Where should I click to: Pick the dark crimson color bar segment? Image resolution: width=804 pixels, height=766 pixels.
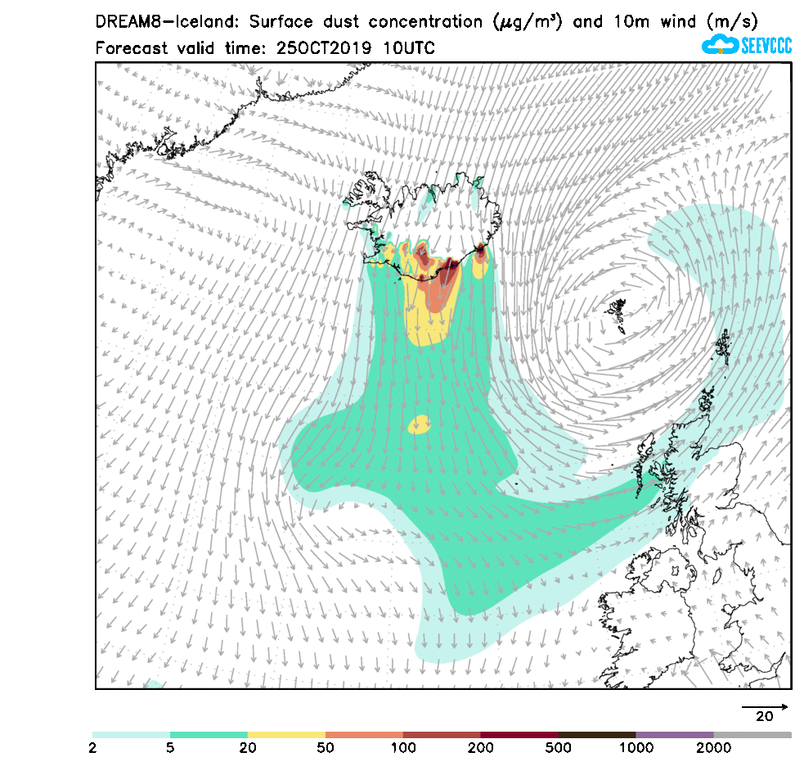click(x=519, y=735)
